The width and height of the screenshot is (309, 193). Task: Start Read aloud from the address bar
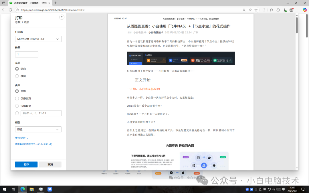(x=250, y=10)
